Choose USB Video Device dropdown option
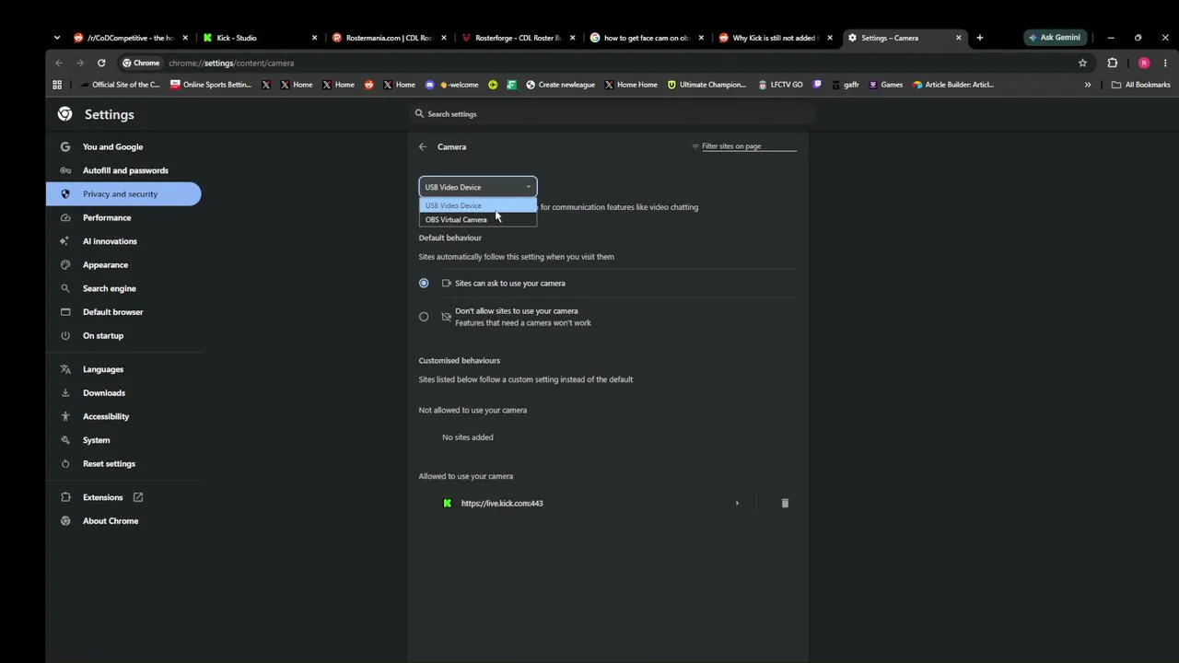 [477, 205]
